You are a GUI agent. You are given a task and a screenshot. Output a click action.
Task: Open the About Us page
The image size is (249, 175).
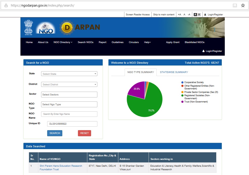(x=43, y=42)
